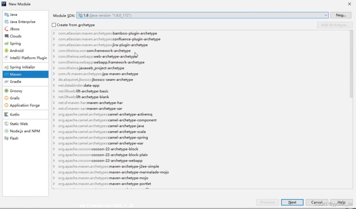Select Static Web module type
The height and width of the screenshot is (209, 356).
click(26, 124)
